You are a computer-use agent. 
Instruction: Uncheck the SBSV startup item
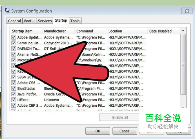14,77
